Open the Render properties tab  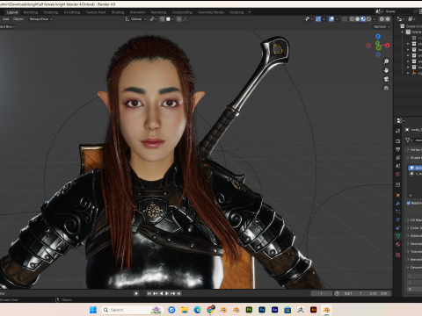pos(397,141)
